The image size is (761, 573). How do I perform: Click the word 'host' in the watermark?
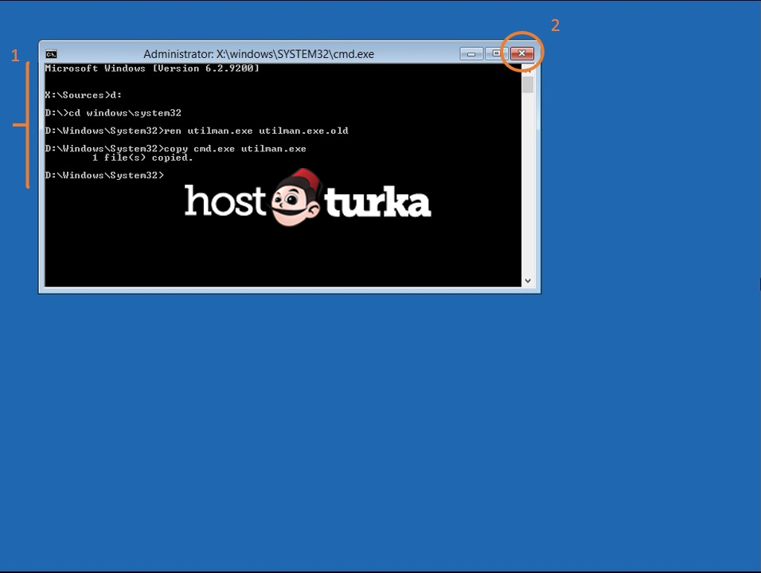pyautogui.click(x=224, y=202)
